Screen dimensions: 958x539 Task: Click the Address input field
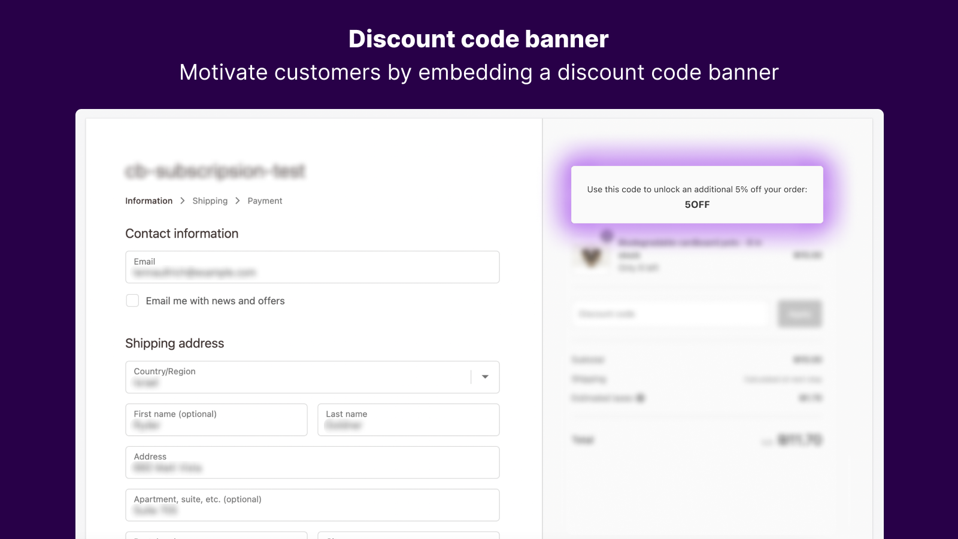pyautogui.click(x=312, y=462)
